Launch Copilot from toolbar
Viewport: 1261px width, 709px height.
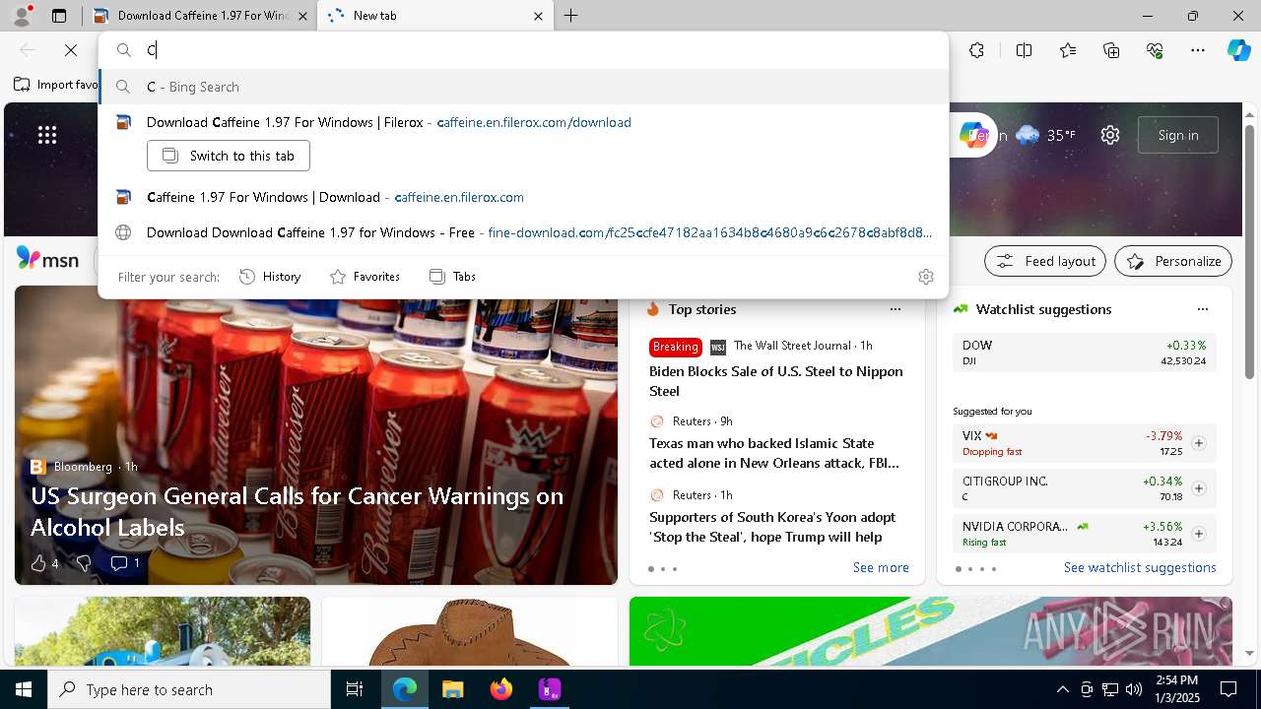click(1238, 50)
